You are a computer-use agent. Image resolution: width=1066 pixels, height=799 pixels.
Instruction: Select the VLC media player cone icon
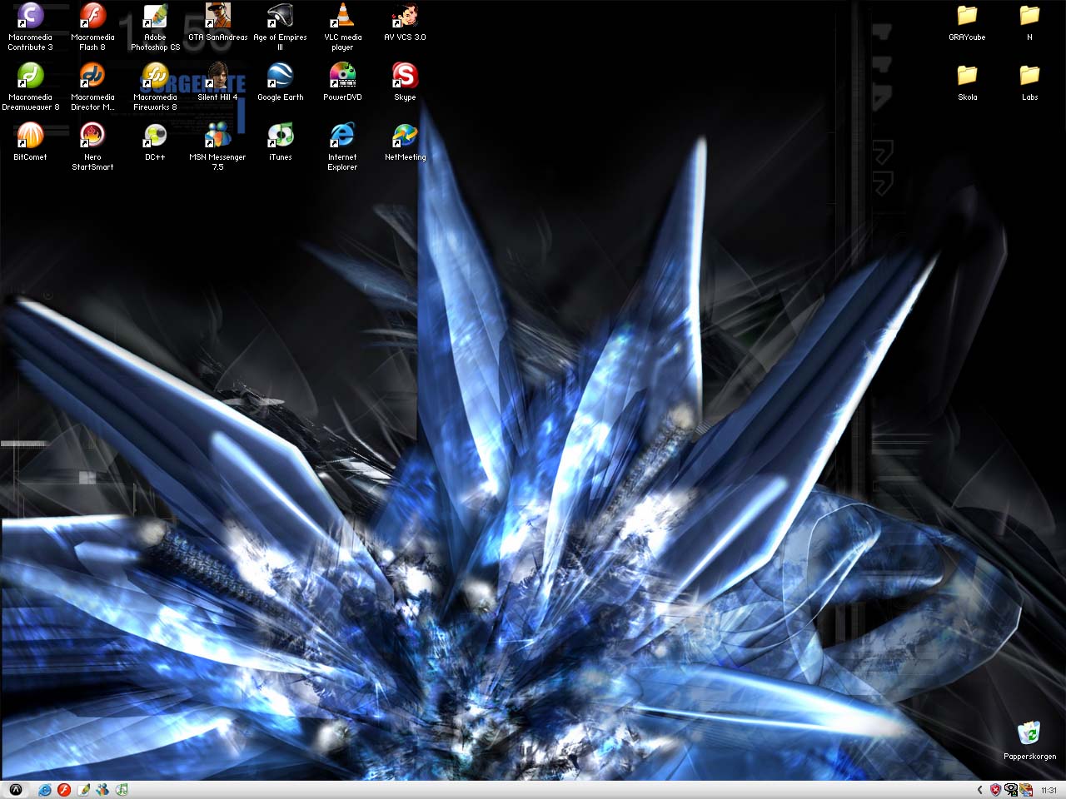tap(342, 27)
